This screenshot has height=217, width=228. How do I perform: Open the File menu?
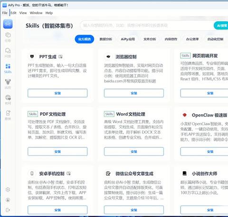pyautogui.click(x=5, y=13)
